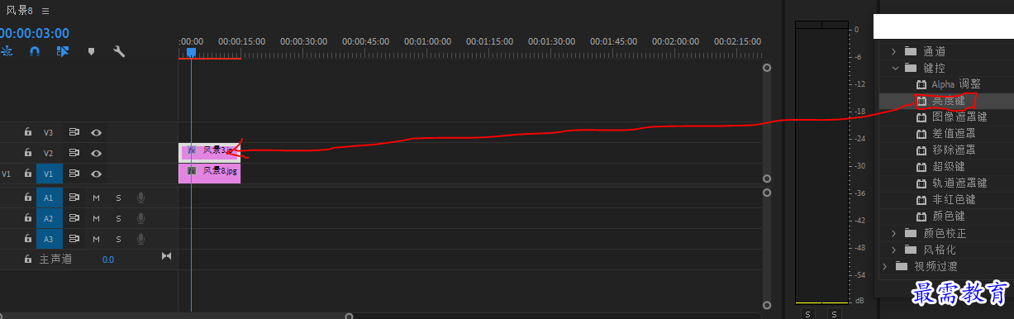
Task: Select clip 风景3.jpg on V2
Action: tap(210, 152)
